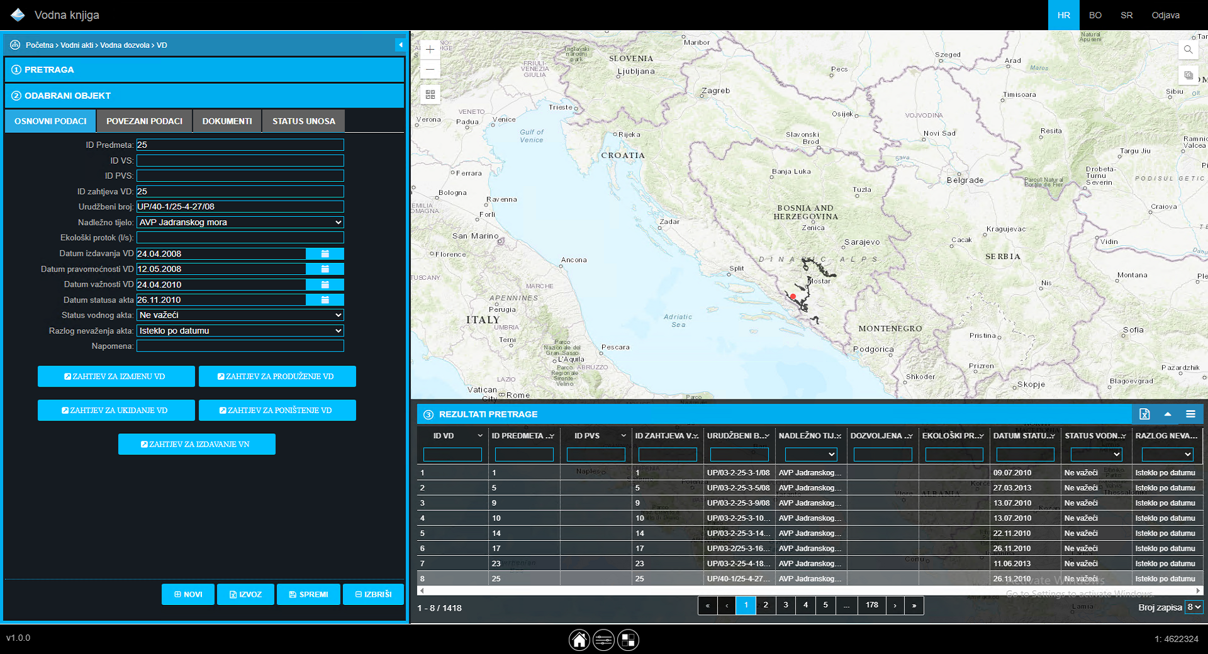
Task: Collapse the Rezultati pretrage panel
Action: [x=1168, y=414]
